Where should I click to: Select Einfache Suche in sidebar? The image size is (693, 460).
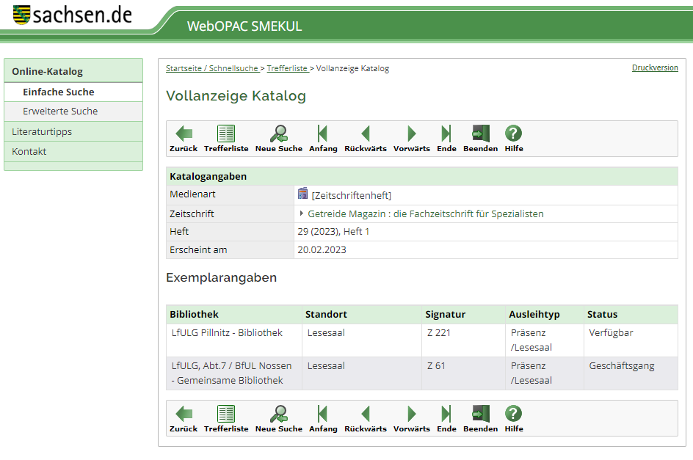tap(73, 92)
